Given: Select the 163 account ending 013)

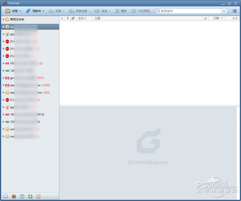Looking at the screenshot, I should [30, 115].
